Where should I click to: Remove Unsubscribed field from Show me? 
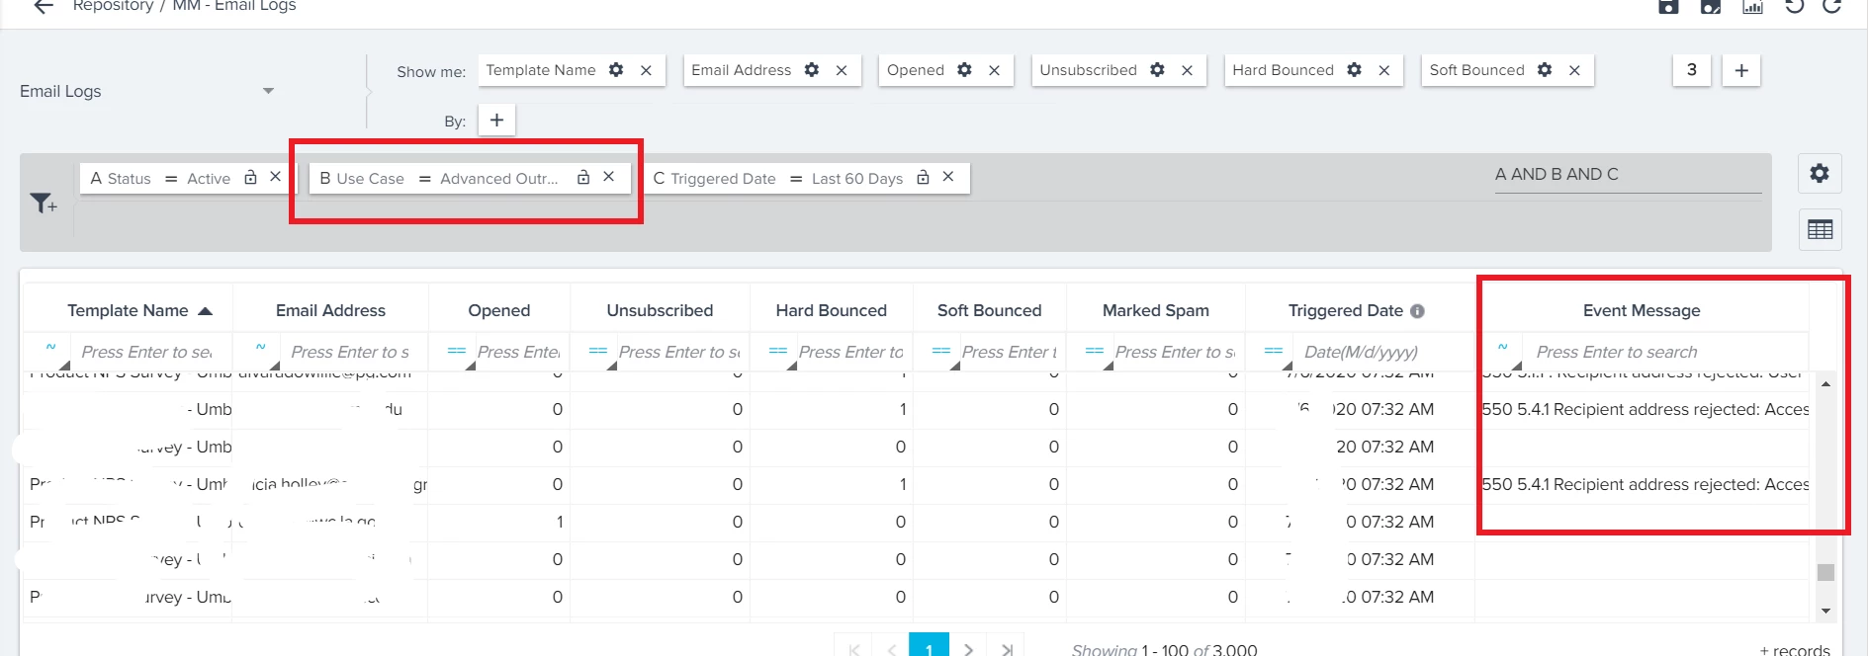(x=1188, y=70)
